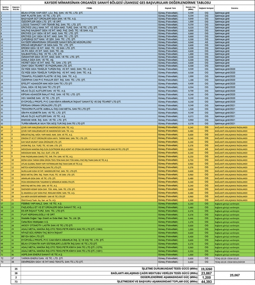This screenshot has height=285, width=255.
Task: Click ONAY GIDA TİCARET VE PAZARLAMA cell
Action: coord(89,66)
